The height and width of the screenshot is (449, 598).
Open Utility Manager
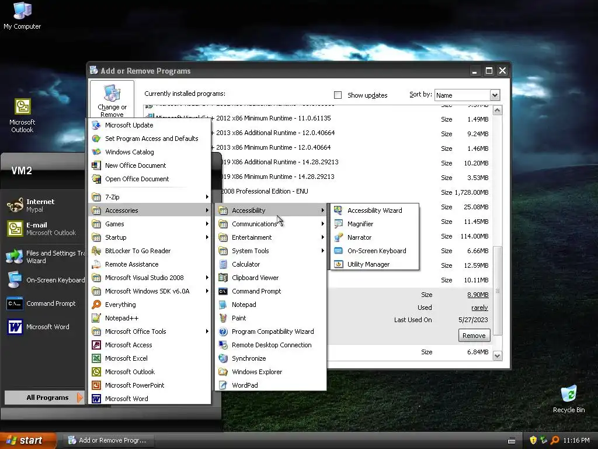pos(374,264)
